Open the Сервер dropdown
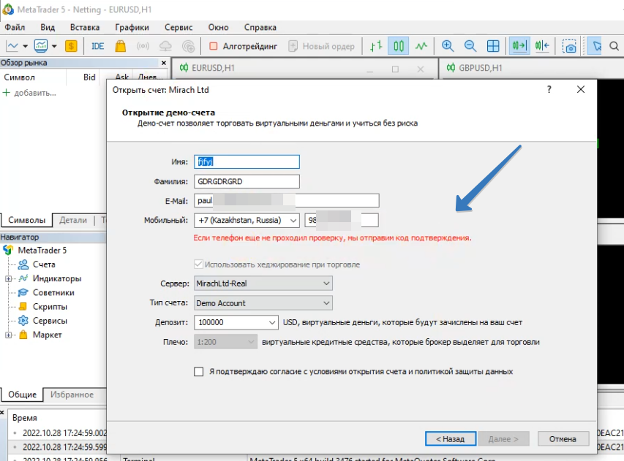 263,283
